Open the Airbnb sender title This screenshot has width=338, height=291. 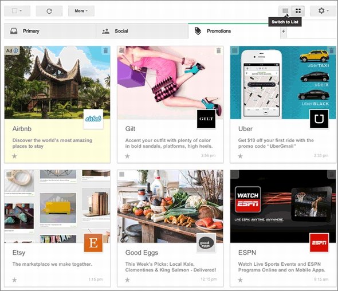(x=22, y=129)
